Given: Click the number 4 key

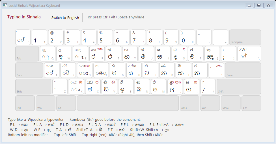Looking at the screenshot, I should pyautogui.click(x=89, y=37).
